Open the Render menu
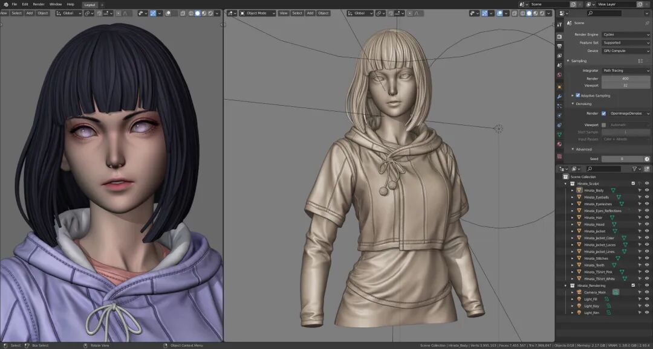 39,4
